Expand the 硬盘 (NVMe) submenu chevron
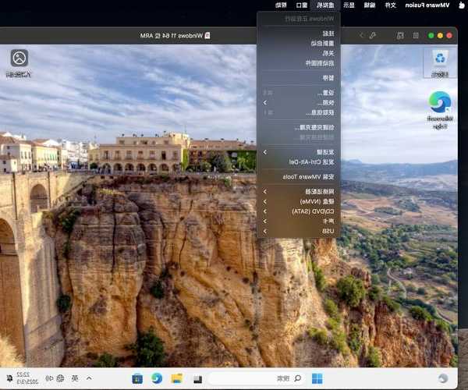Image resolution: width=468 pixels, height=390 pixels. (265, 202)
